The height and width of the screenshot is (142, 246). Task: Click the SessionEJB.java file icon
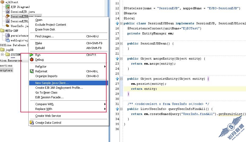[7, 11]
